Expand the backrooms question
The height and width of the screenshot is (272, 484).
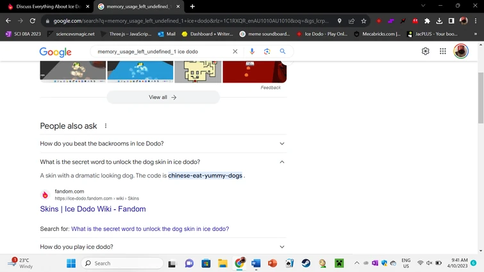tap(163, 143)
